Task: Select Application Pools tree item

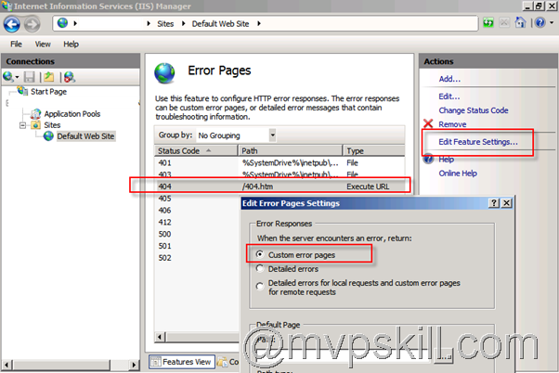Action: point(72,113)
